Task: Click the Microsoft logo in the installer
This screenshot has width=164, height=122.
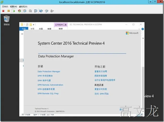Action: click(132, 33)
